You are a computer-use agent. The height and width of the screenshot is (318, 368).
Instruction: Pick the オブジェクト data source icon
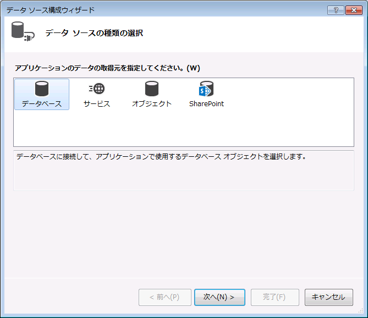[x=152, y=89]
